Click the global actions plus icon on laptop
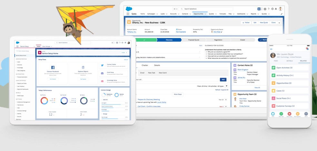Screen dimensions: 317x151 point(265,9)
